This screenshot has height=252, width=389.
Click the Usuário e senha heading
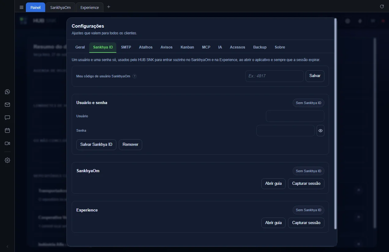(x=92, y=103)
